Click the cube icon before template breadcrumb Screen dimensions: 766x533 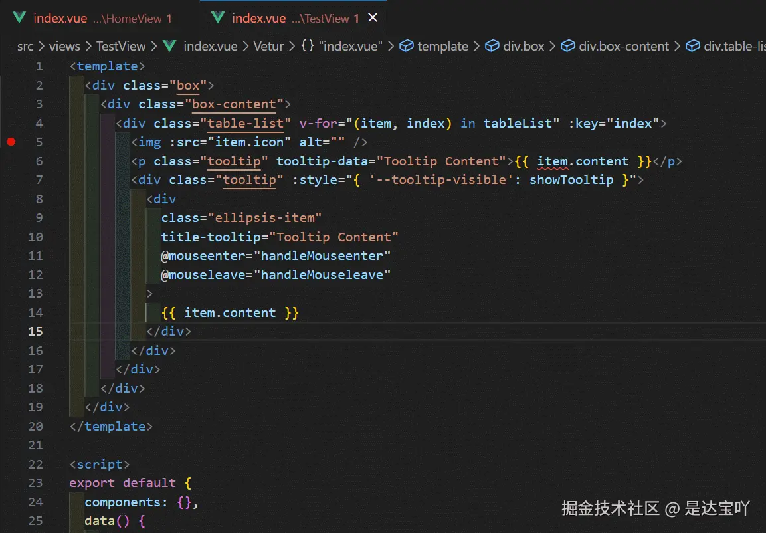point(406,46)
